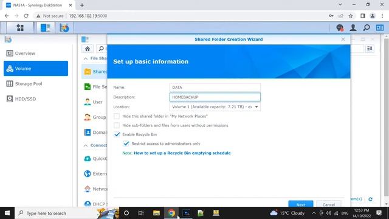
Task: Click the sort icon in Control Panel
Action: 370,49
